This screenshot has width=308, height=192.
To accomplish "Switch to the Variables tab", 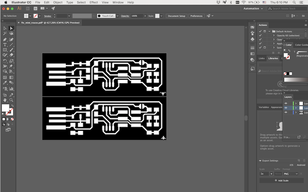I will [264, 107].
